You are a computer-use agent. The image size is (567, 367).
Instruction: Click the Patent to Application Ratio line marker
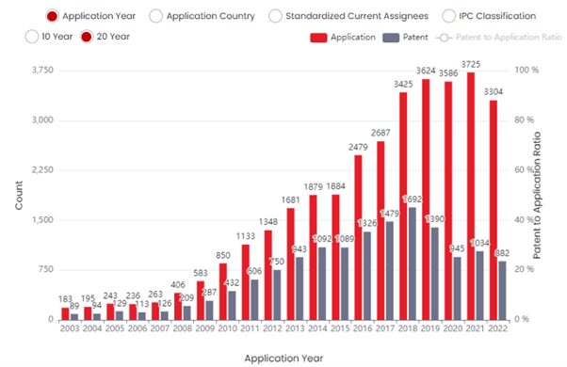(444, 38)
